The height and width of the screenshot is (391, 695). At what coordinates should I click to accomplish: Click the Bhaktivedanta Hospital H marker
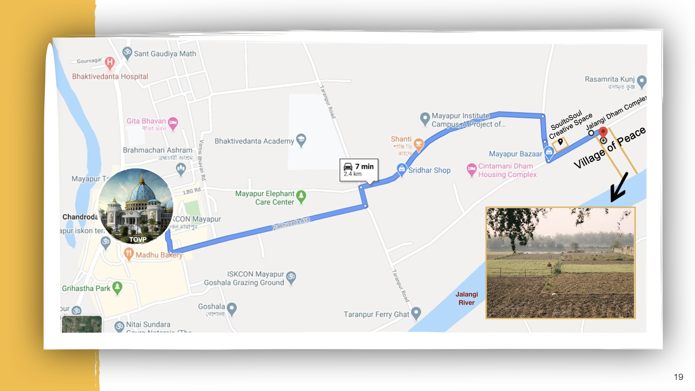pos(110,63)
